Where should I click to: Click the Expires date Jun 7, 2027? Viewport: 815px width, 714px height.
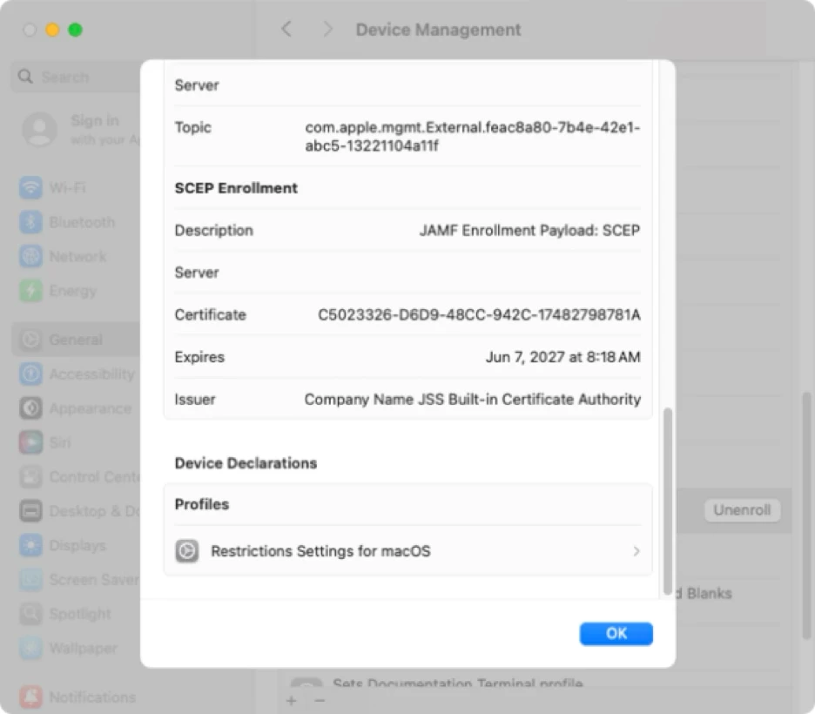[x=562, y=357]
